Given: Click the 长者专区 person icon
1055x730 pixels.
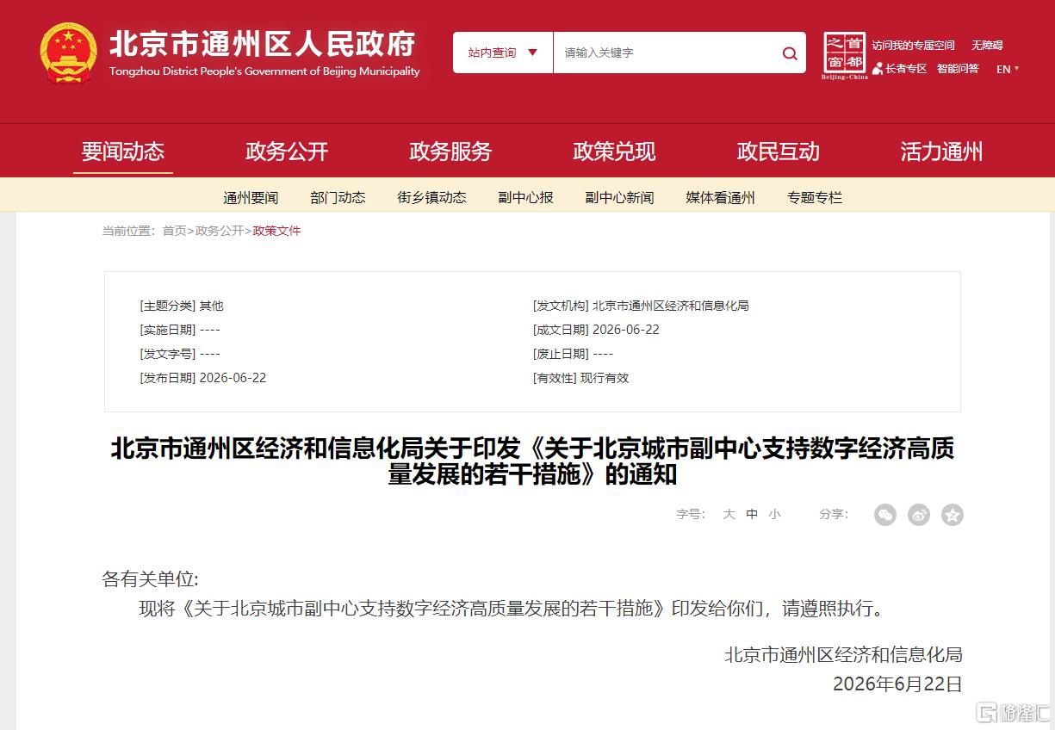Looking at the screenshot, I should [x=878, y=69].
